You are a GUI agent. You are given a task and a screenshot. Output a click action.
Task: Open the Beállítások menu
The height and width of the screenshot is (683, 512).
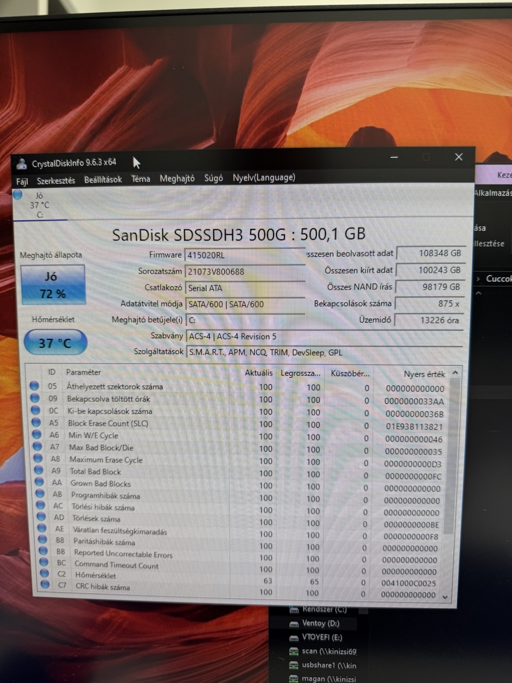[x=103, y=179]
